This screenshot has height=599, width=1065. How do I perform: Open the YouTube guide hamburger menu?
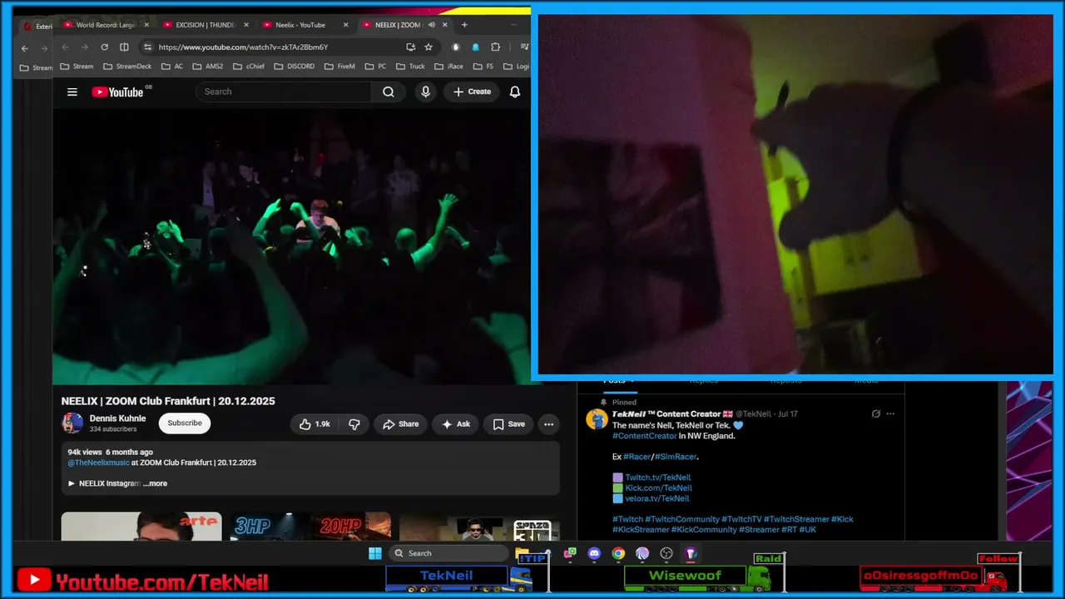point(72,92)
